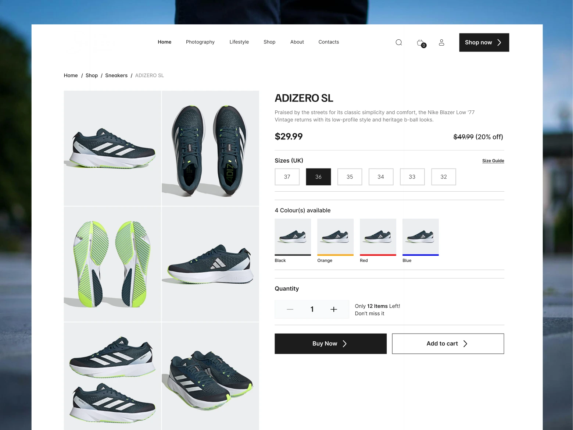
Task: View the green outsole sneaker photo
Action: (x=112, y=264)
